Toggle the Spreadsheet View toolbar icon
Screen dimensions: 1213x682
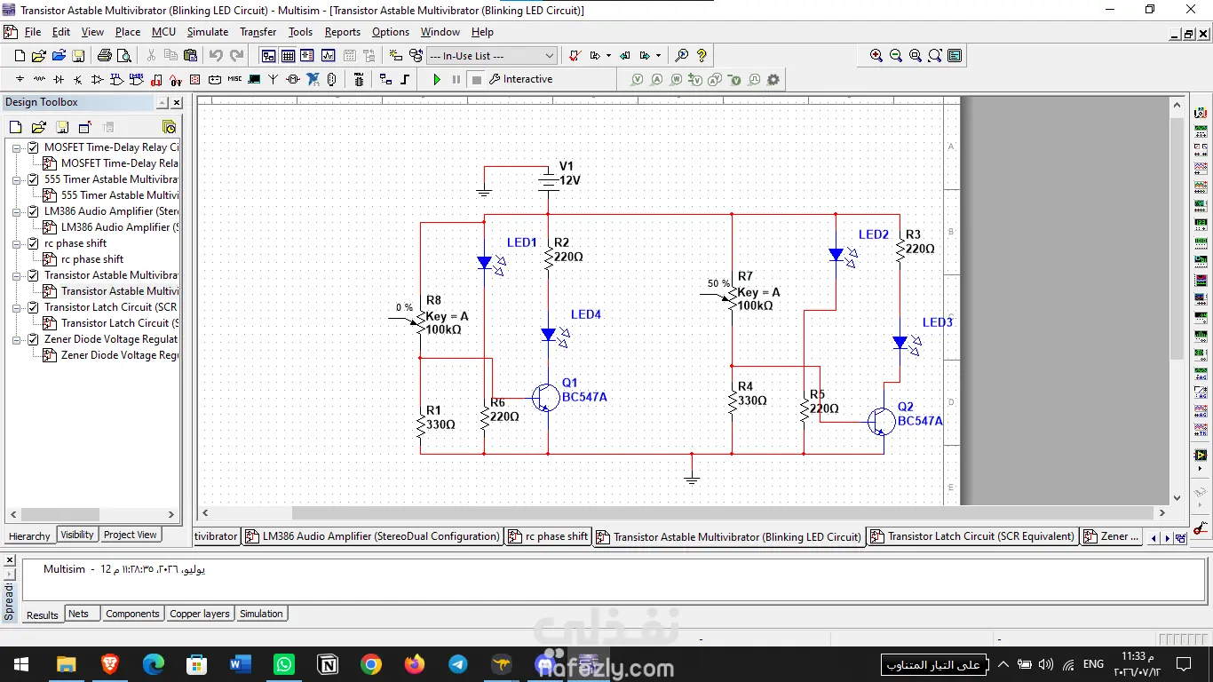pos(289,55)
